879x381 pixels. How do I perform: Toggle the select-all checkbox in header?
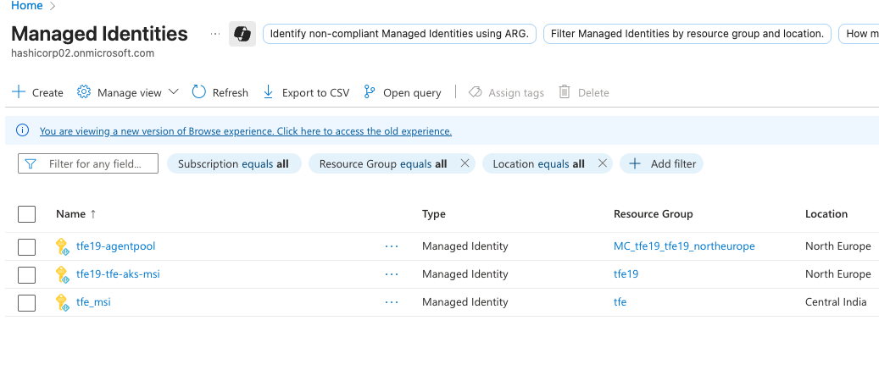(x=27, y=214)
